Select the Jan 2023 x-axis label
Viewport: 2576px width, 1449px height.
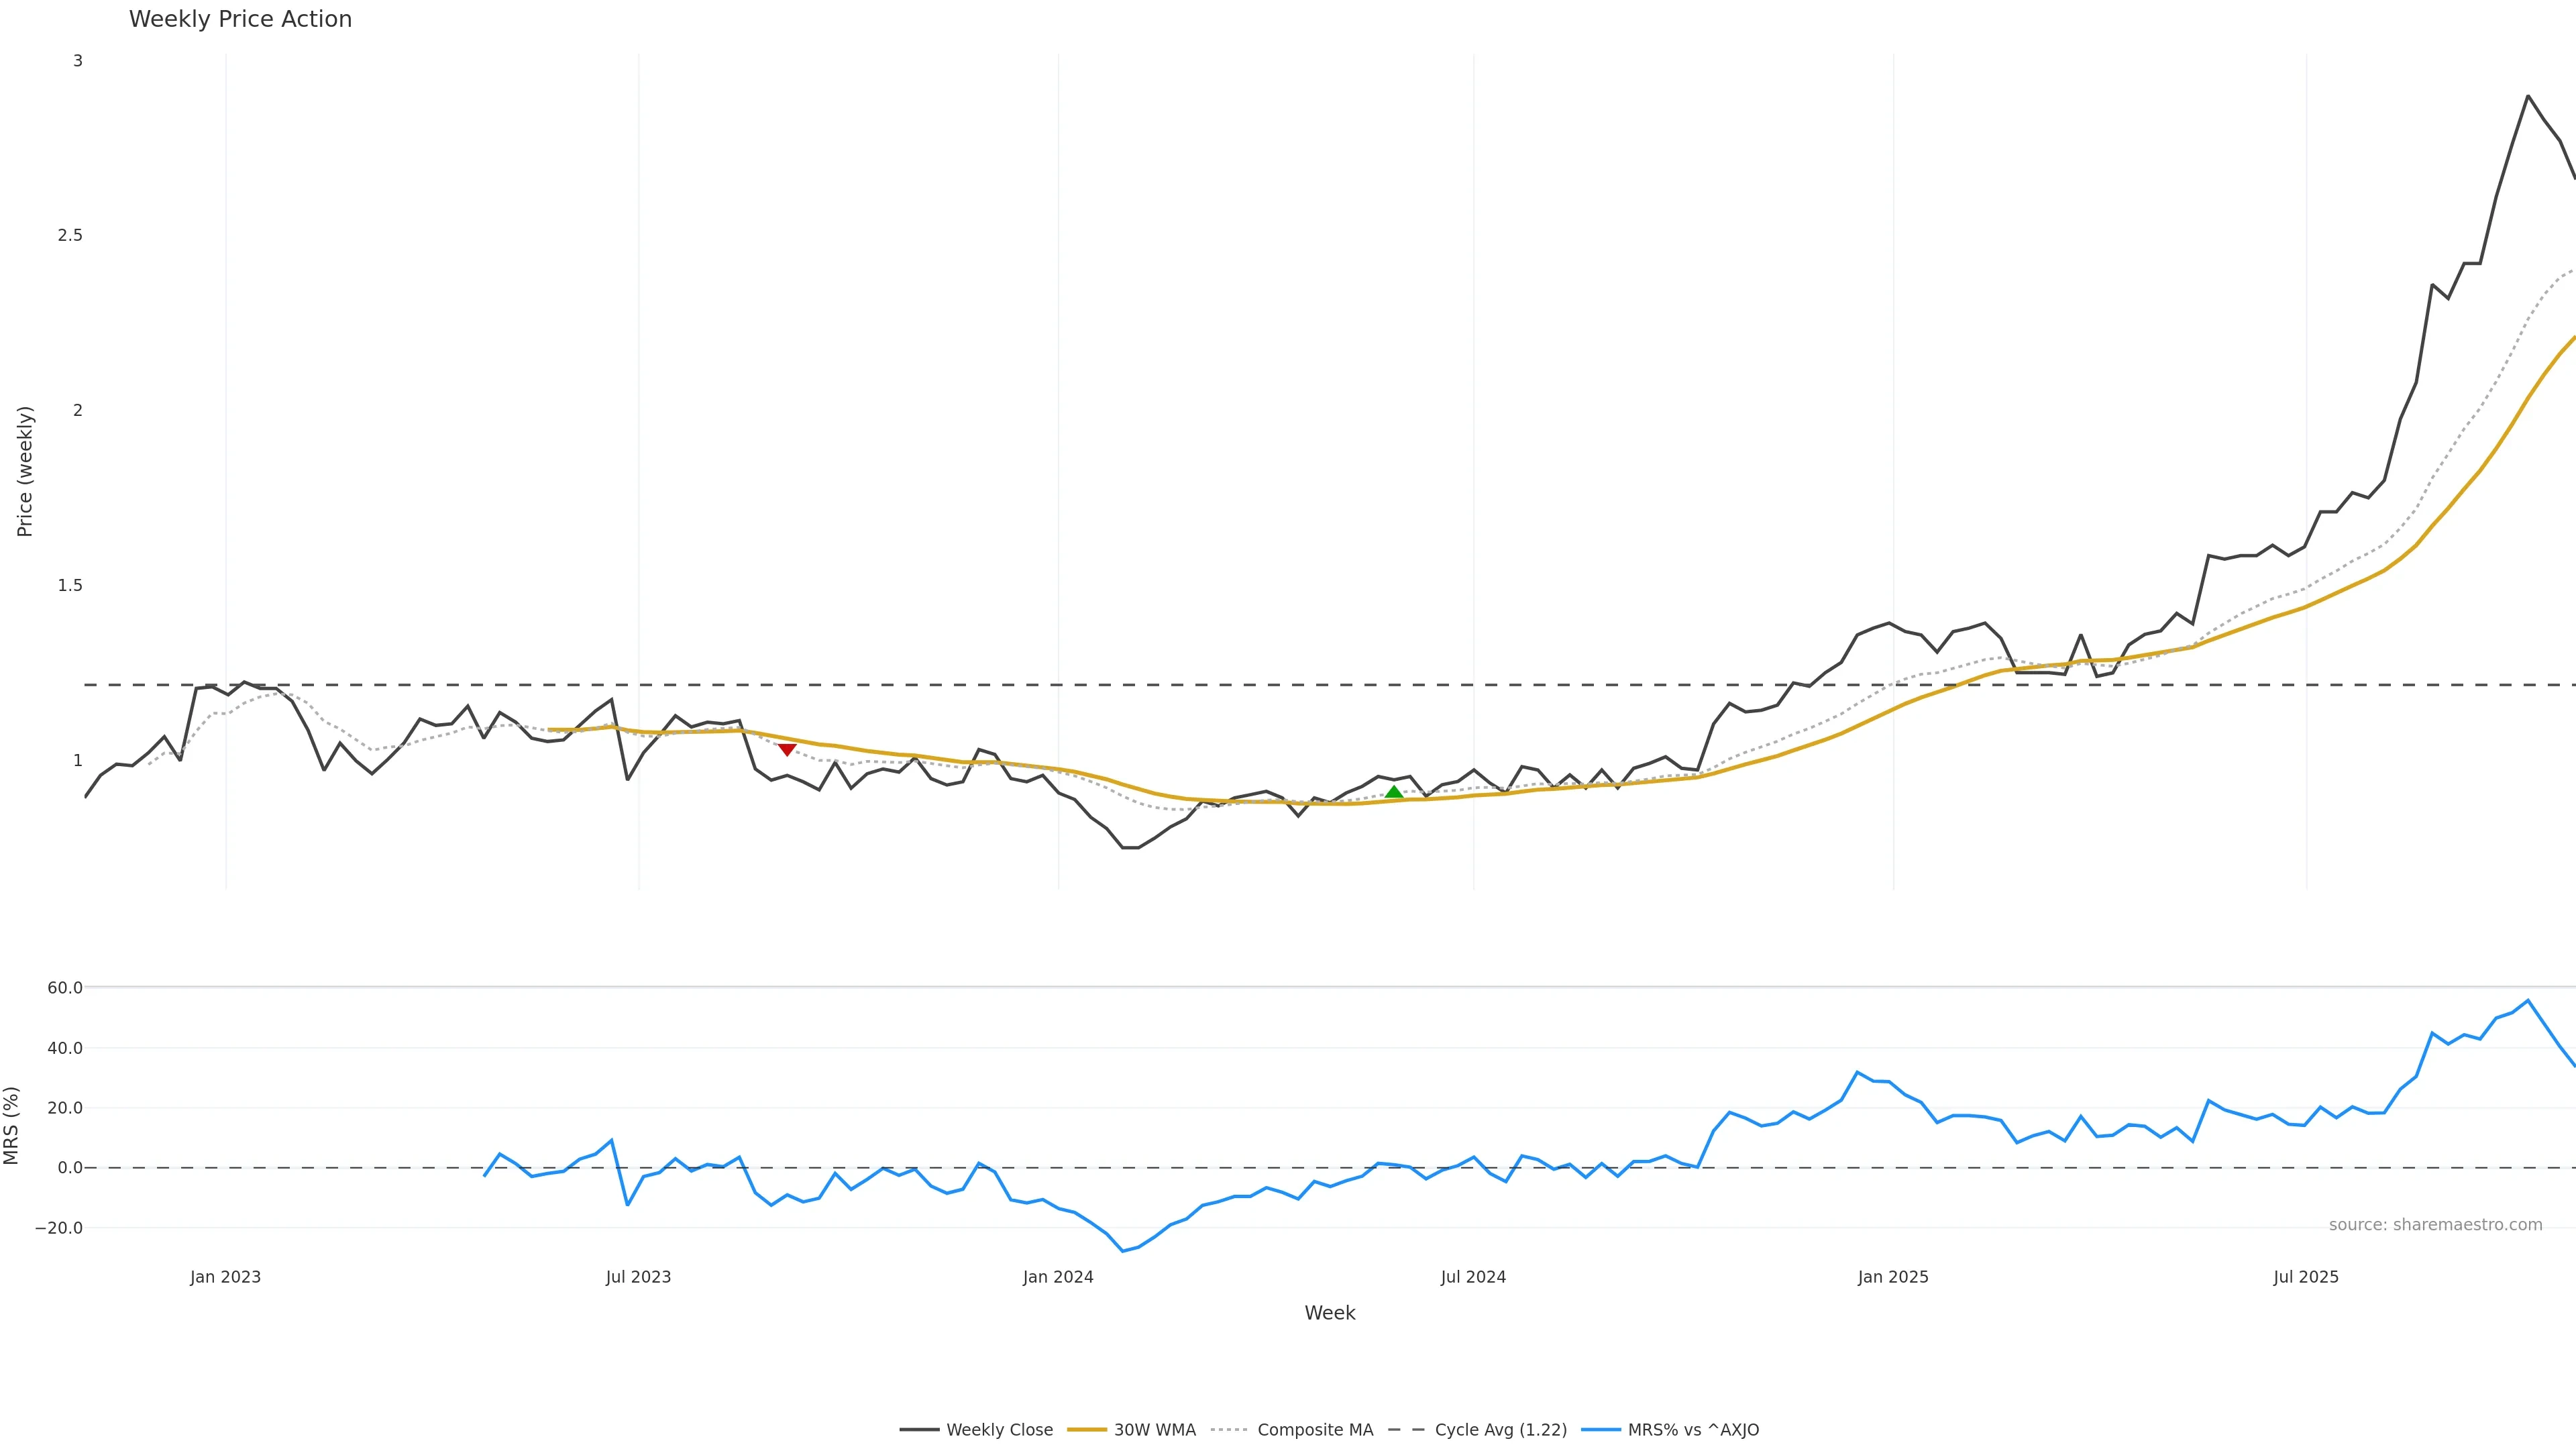point(225,1277)
